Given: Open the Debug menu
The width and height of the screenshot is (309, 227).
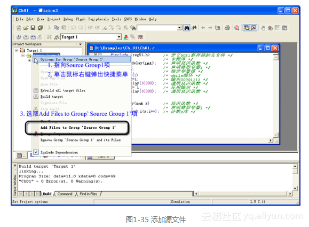Looking at the screenshot, I should pyautogui.click(x=68, y=19).
